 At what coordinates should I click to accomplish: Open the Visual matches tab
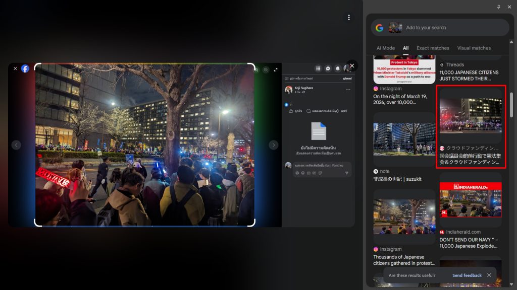pos(474,48)
